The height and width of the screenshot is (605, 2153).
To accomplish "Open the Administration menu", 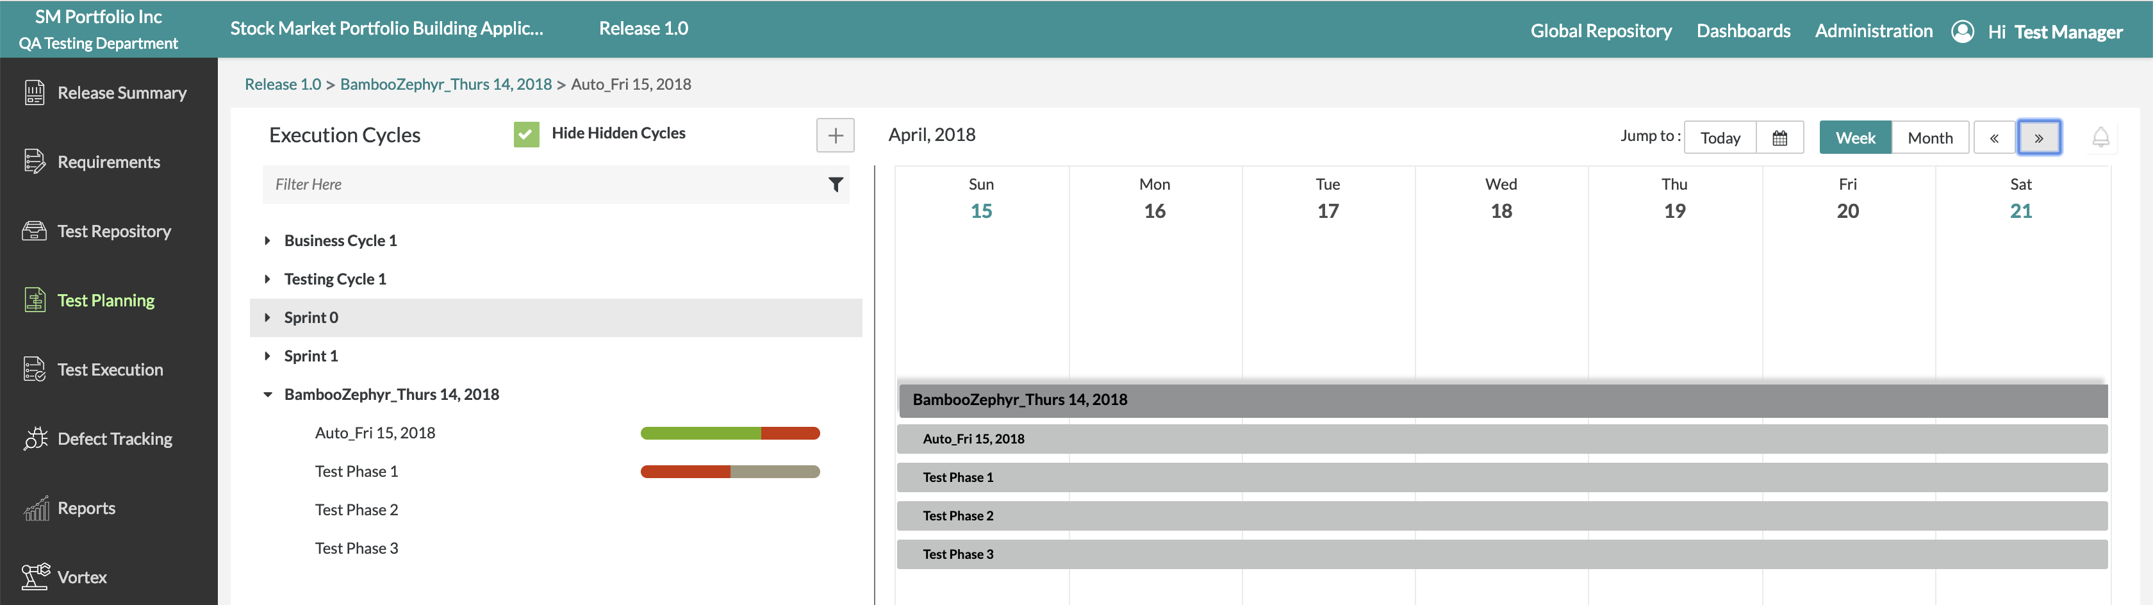I will click(x=1873, y=31).
